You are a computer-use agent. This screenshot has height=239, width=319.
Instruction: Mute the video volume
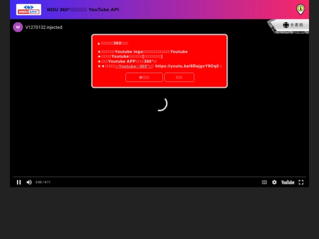click(x=29, y=182)
